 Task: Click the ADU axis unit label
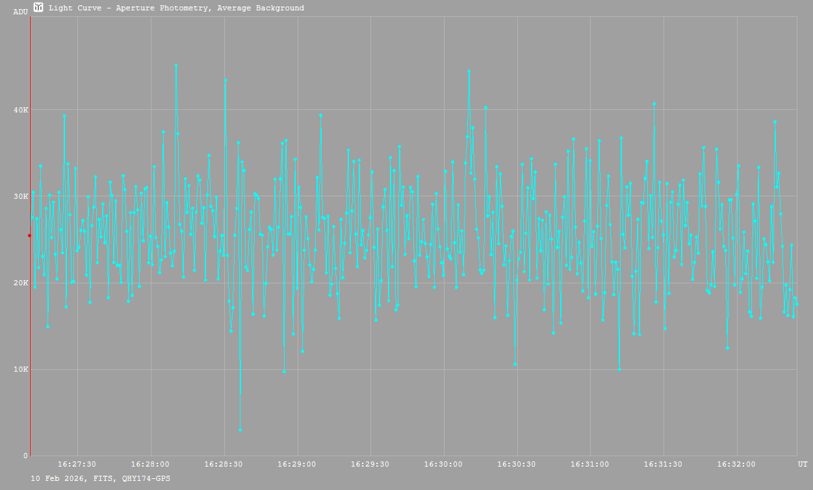click(x=20, y=12)
